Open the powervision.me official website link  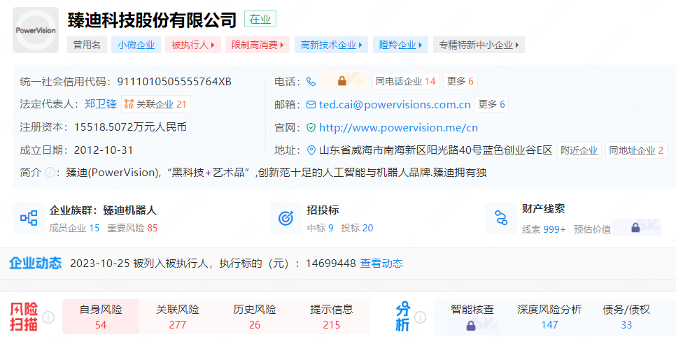(398, 128)
